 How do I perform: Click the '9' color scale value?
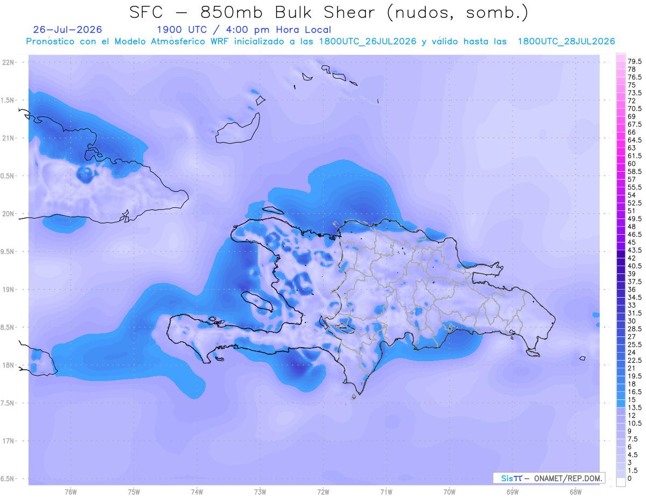[x=630, y=431]
